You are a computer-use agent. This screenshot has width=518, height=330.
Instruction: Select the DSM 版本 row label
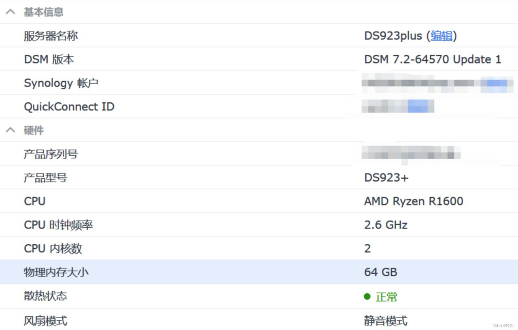[x=49, y=59]
